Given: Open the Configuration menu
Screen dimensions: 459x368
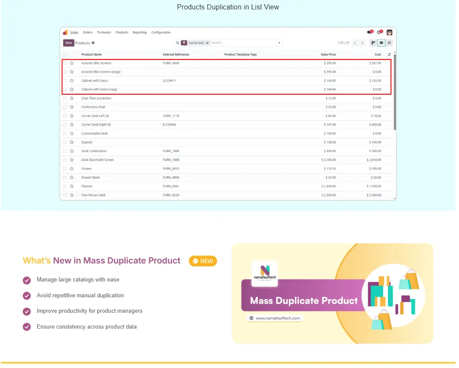Looking at the screenshot, I should pyautogui.click(x=161, y=33).
